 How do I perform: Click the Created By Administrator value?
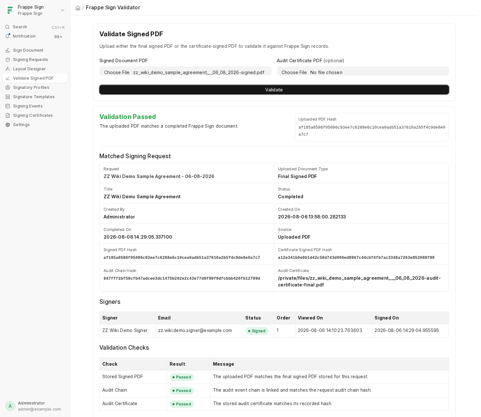[119, 217]
